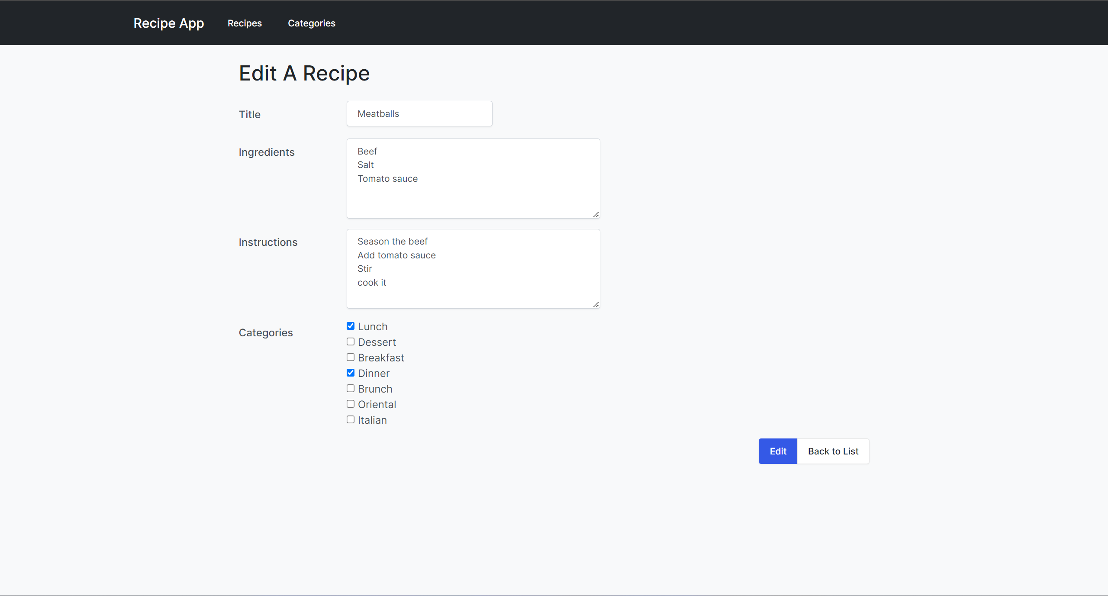Screen dimensions: 1108x596
Task: Click the Edit A Recipe heading
Action: 304,73
